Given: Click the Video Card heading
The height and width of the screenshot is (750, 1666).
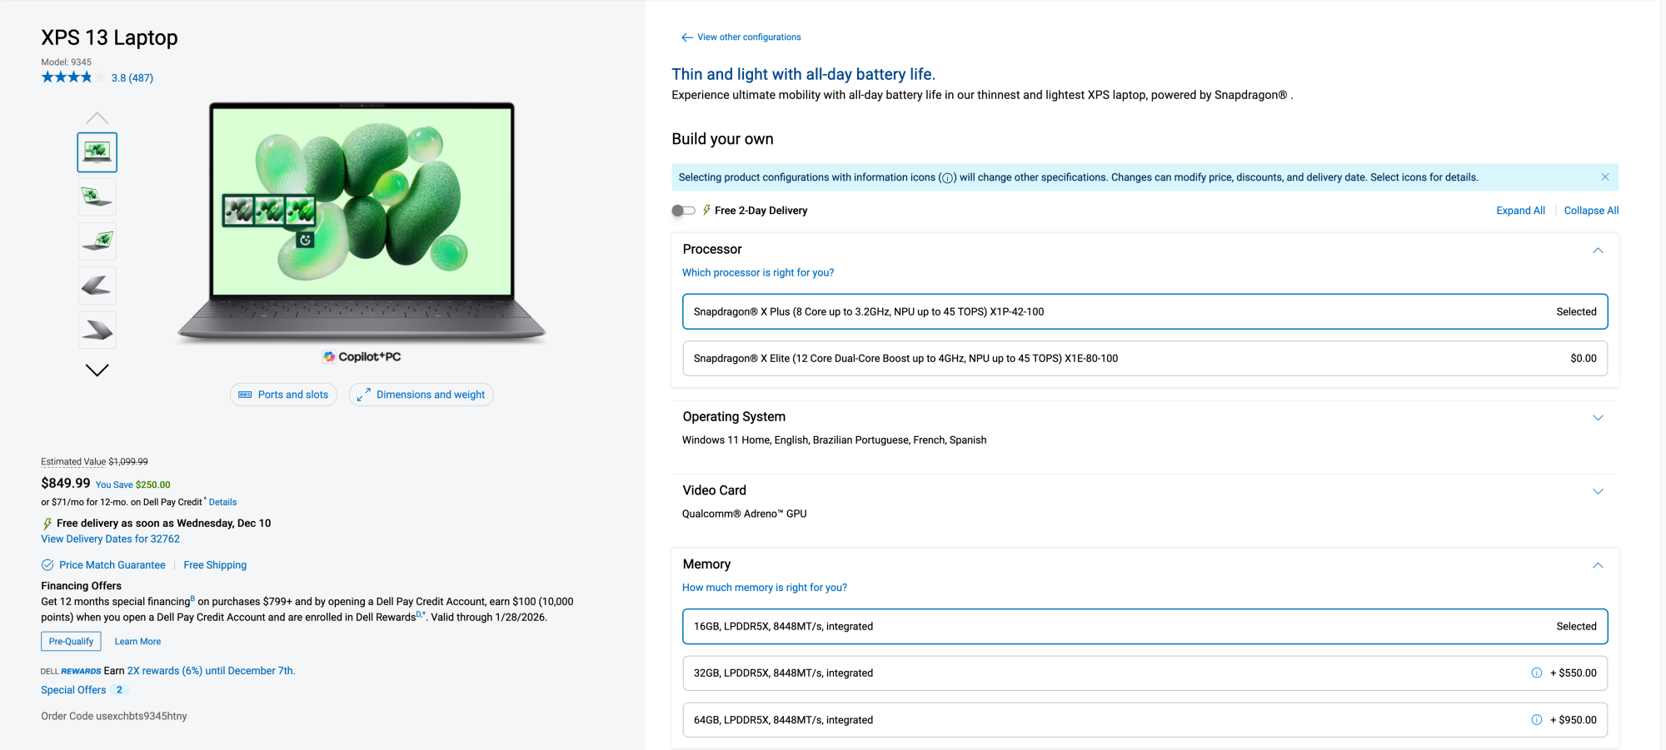Looking at the screenshot, I should click(715, 490).
